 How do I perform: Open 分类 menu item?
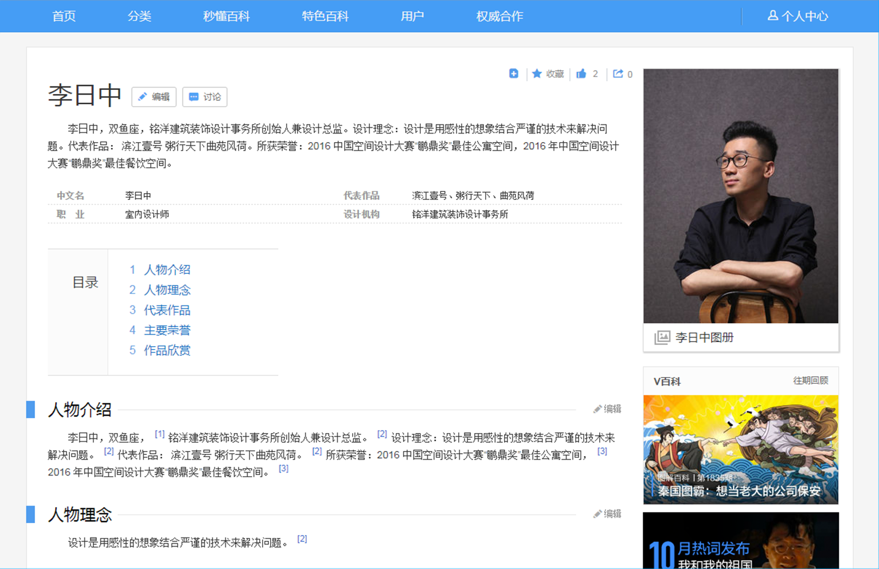(x=139, y=16)
